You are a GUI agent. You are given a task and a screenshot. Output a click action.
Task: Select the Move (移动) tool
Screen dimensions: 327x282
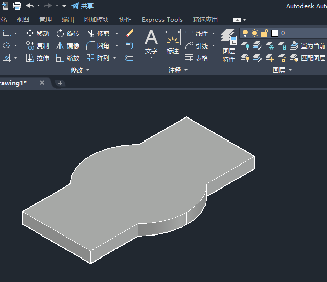(x=37, y=33)
